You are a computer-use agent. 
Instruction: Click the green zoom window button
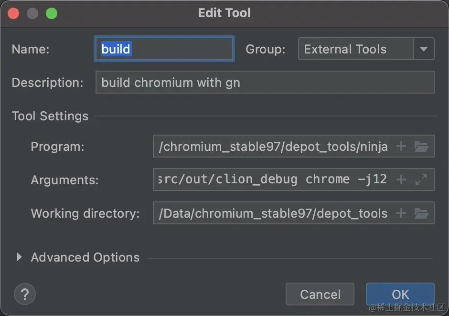(52, 13)
